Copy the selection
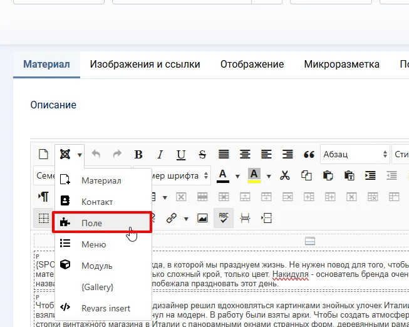 (x=306, y=175)
